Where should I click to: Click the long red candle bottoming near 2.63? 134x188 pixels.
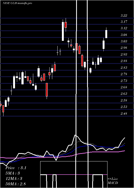(47, 90)
